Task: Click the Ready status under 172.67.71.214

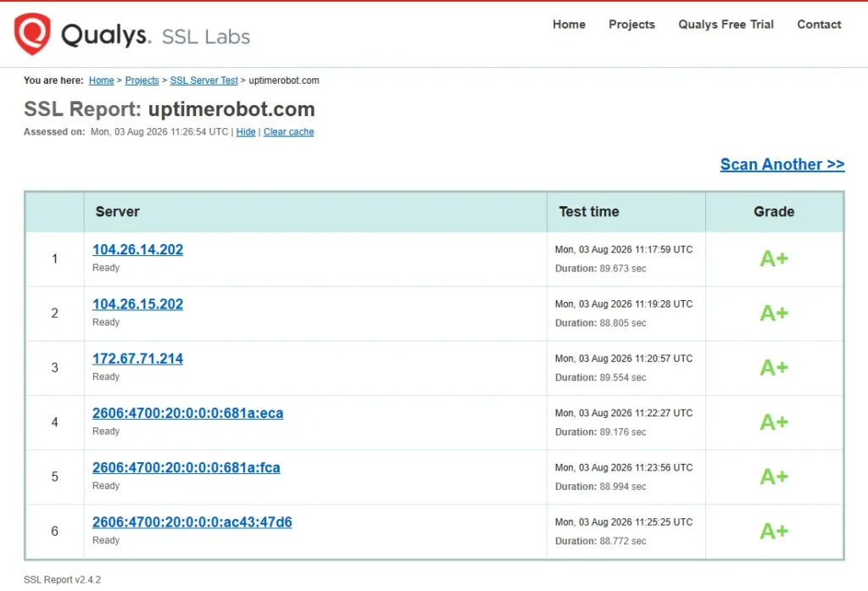Action: [x=106, y=376]
